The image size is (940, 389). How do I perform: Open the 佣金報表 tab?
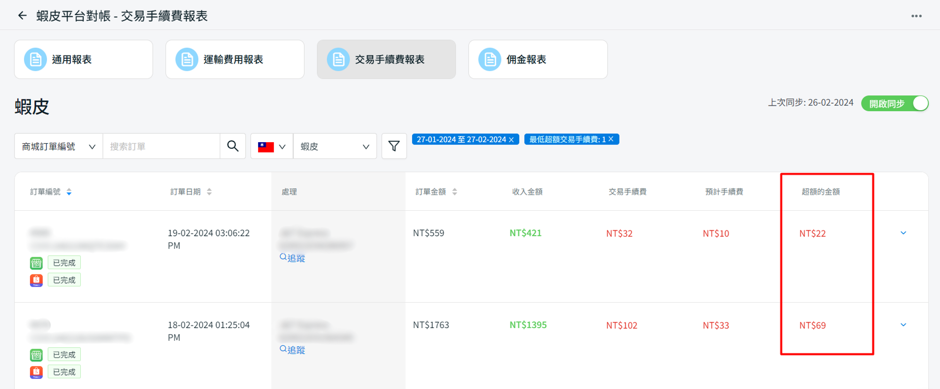click(538, 60)
